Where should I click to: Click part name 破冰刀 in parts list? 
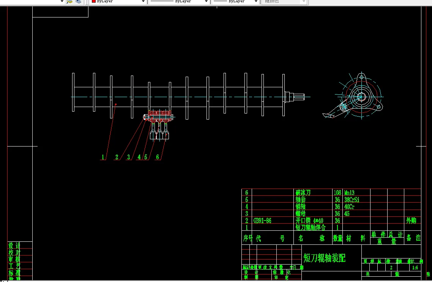tap(303, 192)
